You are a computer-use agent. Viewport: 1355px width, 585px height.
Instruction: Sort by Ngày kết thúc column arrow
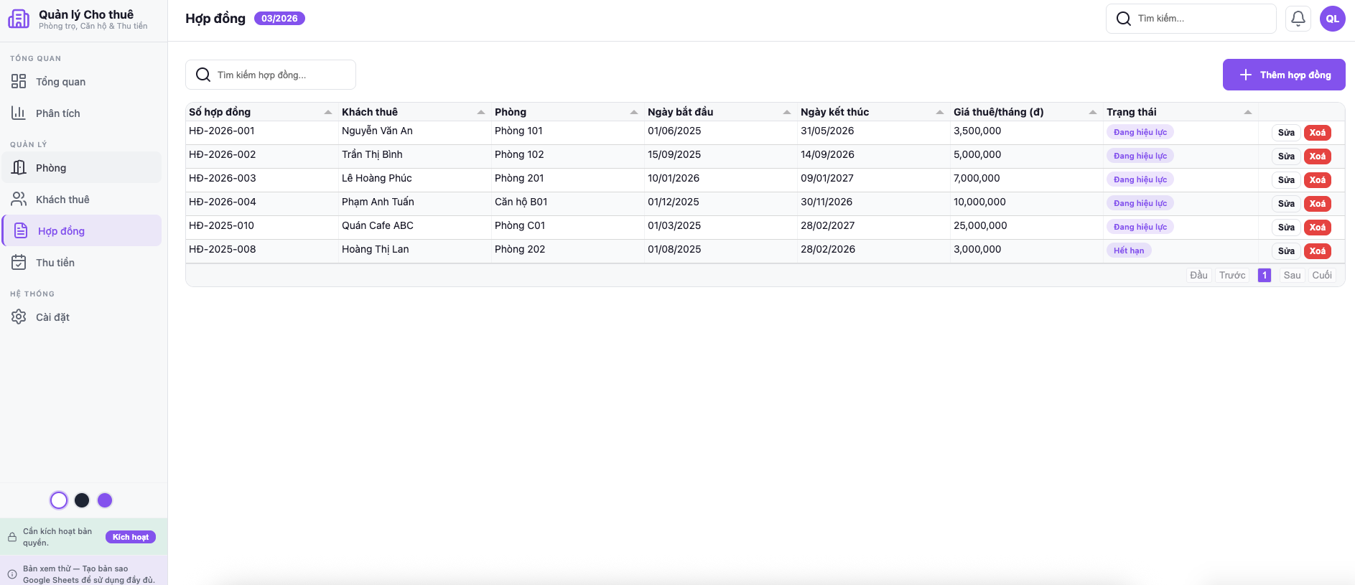coord(940,113)
